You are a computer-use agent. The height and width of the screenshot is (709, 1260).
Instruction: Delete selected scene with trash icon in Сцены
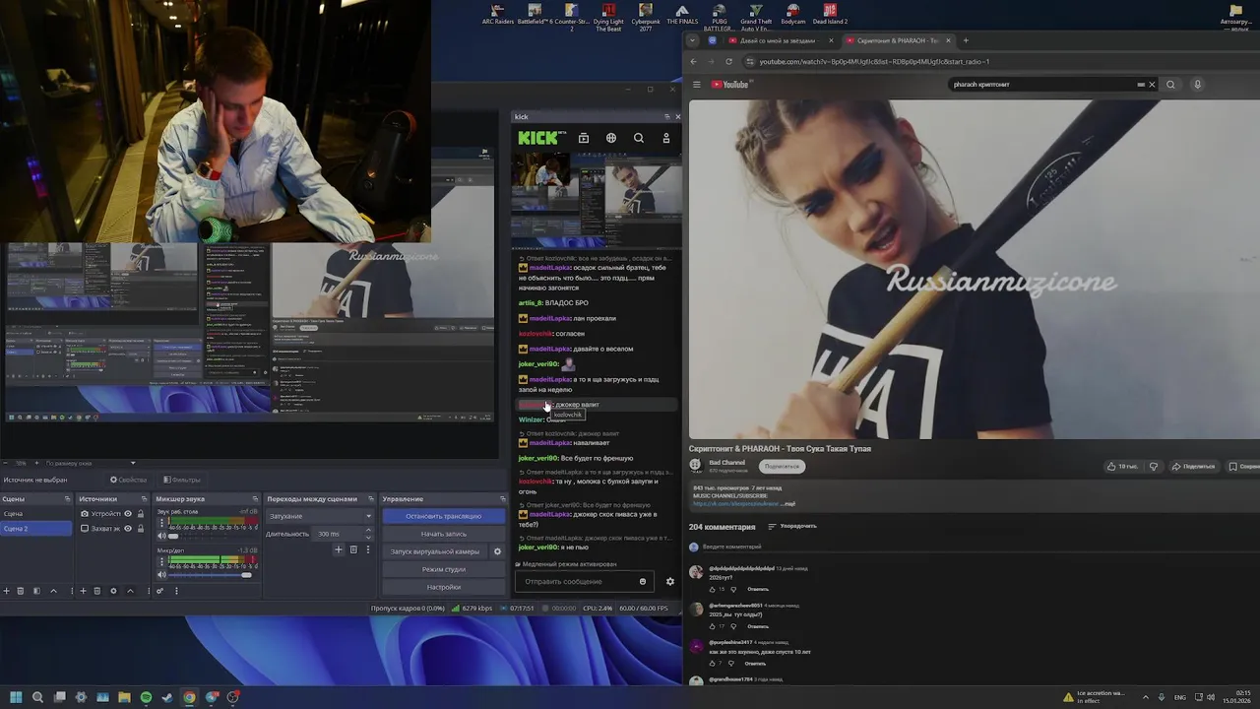tap(21, 591)
